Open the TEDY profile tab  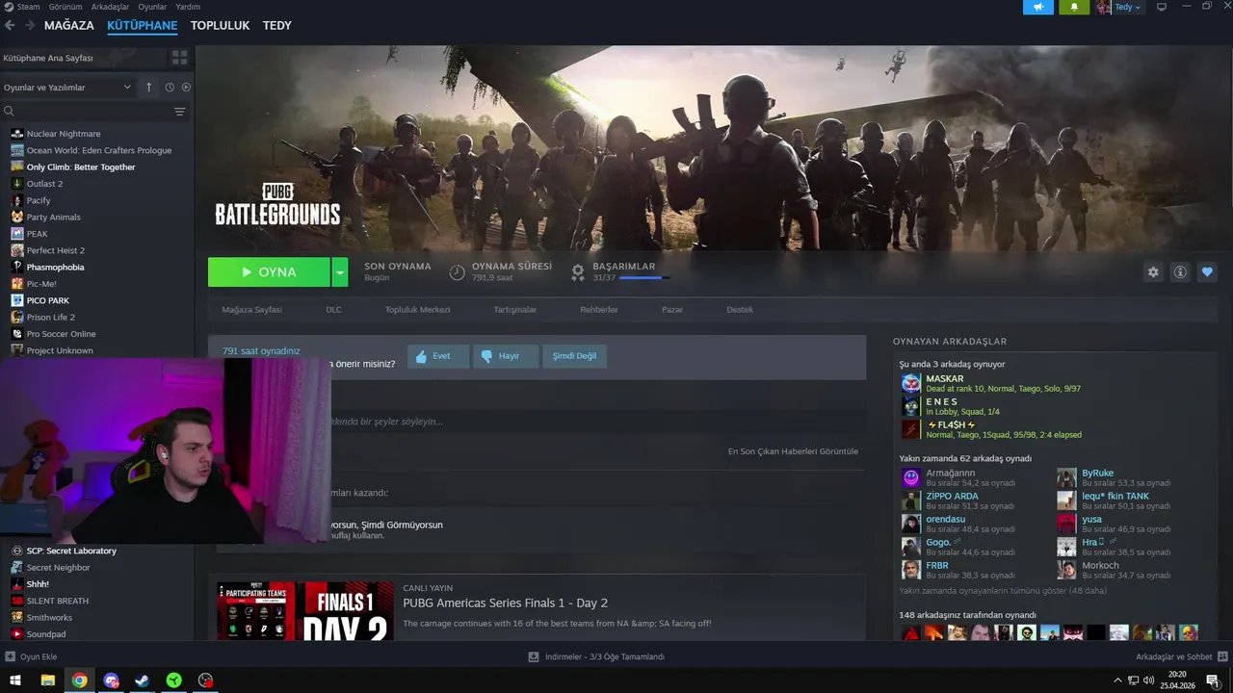coord(277,25)
